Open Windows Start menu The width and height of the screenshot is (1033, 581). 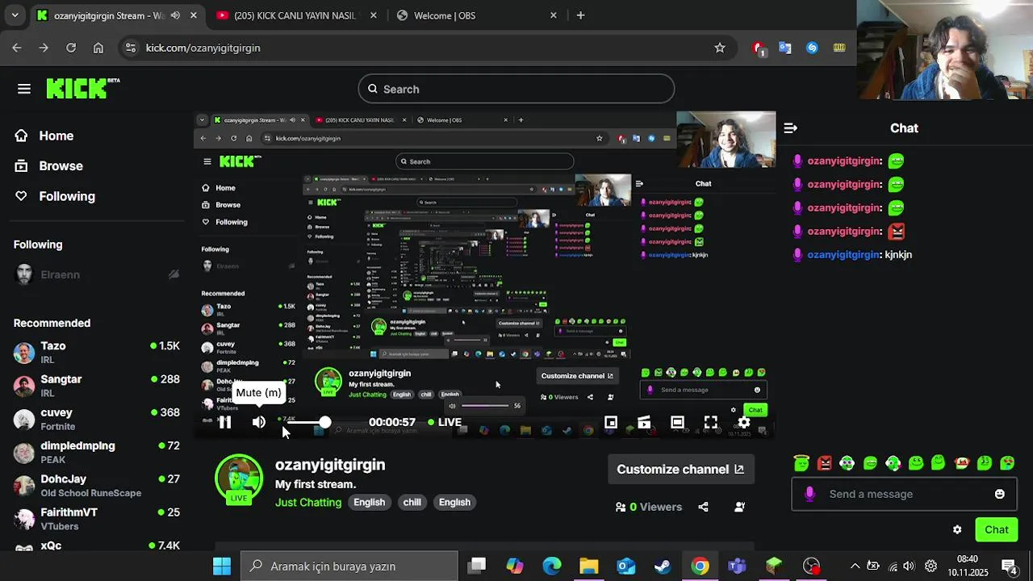tap(221, 566)
